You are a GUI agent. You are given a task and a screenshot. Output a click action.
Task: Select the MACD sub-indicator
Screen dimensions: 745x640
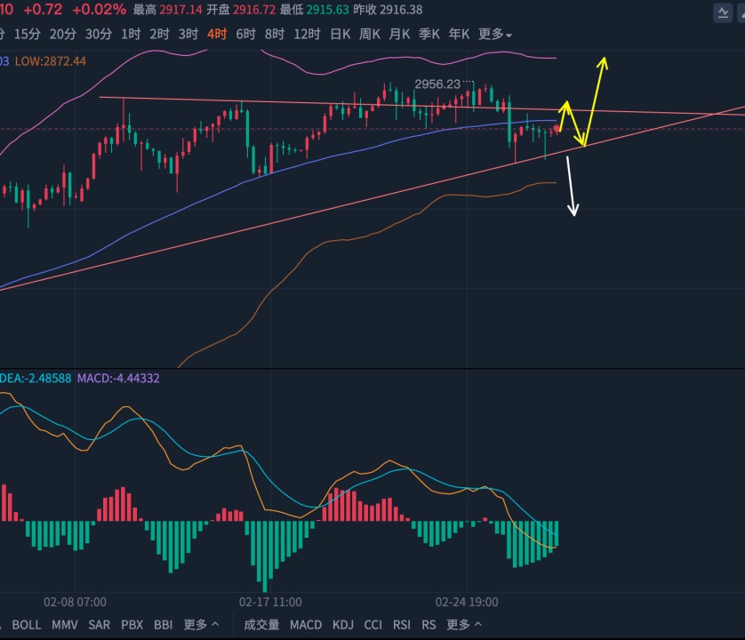pyautogui.click(x=306, y=624)
